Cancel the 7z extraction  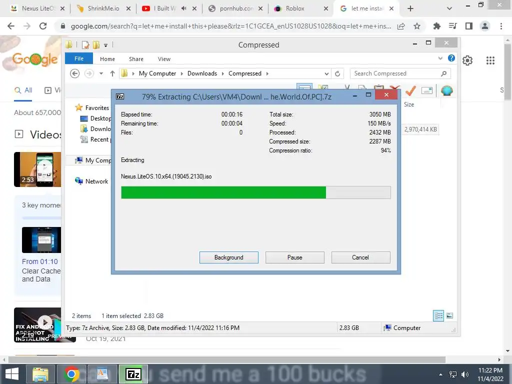360,257
